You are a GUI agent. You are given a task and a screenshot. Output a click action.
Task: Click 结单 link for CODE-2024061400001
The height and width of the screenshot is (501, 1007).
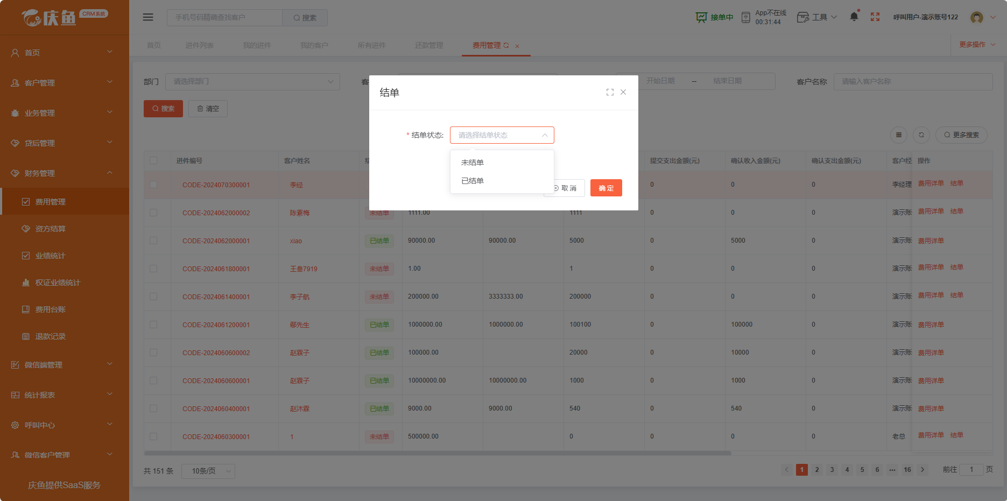tap(957, 295)
